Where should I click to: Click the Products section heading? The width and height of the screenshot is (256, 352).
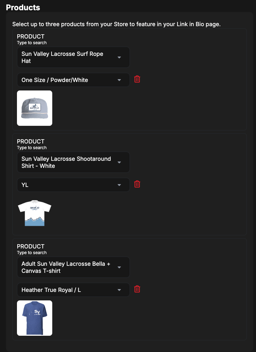click(23, 7)
